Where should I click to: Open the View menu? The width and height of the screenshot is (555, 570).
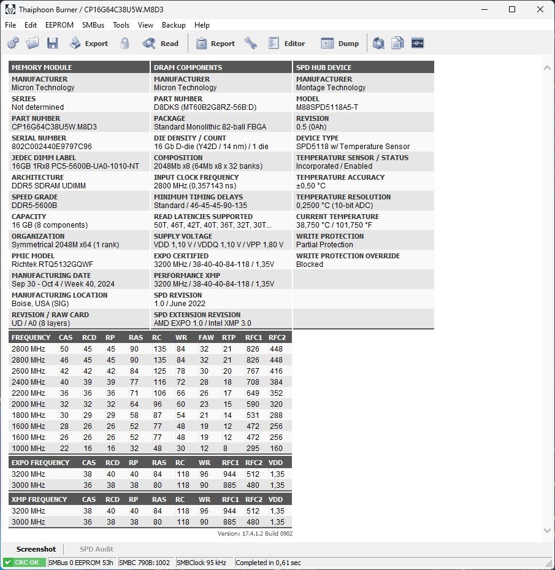tap(145, 25)
